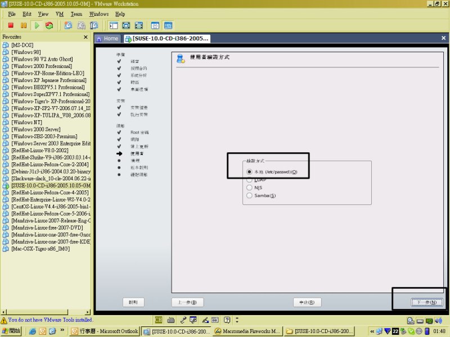The width and height of the screenshot is (450, 337).
Task: Click the installer Next button labeled (N)
Action: point(427,302)
